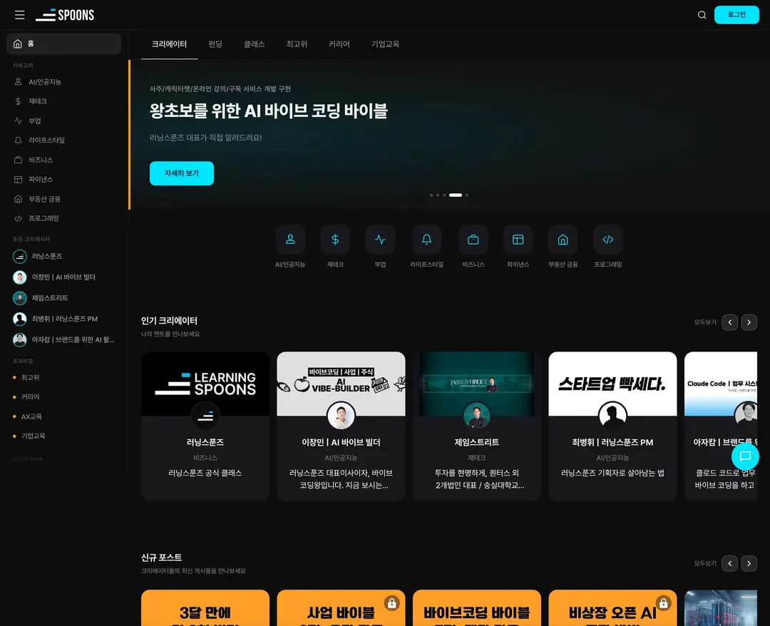Click 이창민 avatar on creator card

tap(342, 416)
